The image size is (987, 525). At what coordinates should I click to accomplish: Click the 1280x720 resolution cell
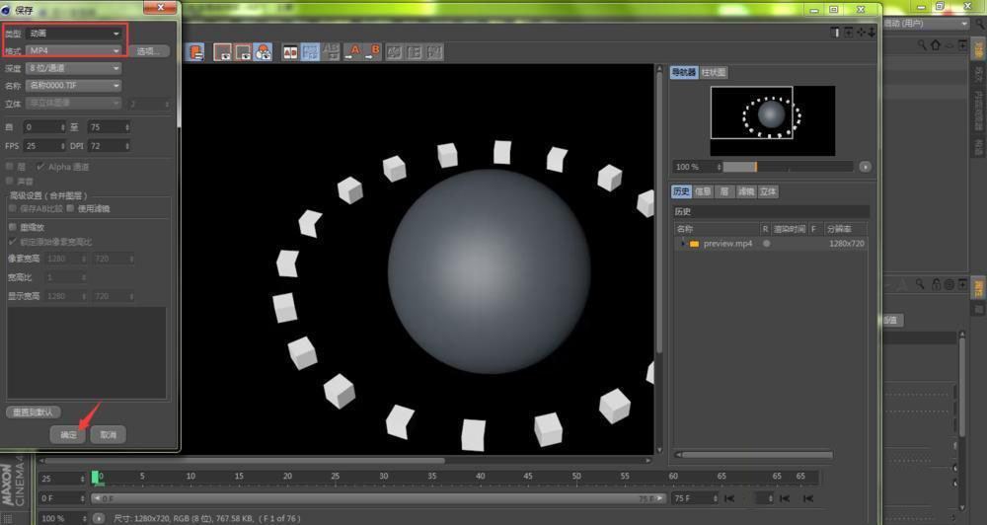(x=846, y=244)
